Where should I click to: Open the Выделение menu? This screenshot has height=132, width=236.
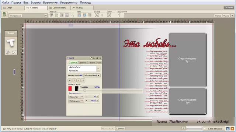pos(50,3)
